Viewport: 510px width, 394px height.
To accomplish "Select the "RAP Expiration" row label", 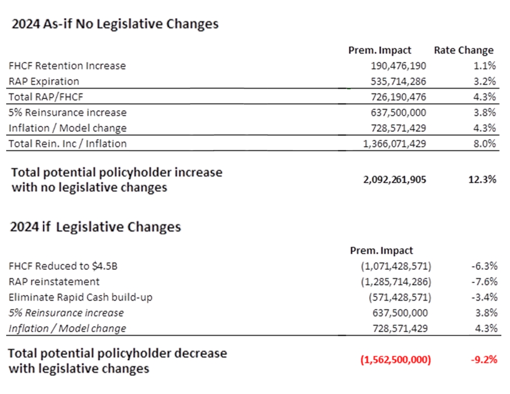I will [x=44, y=81].
